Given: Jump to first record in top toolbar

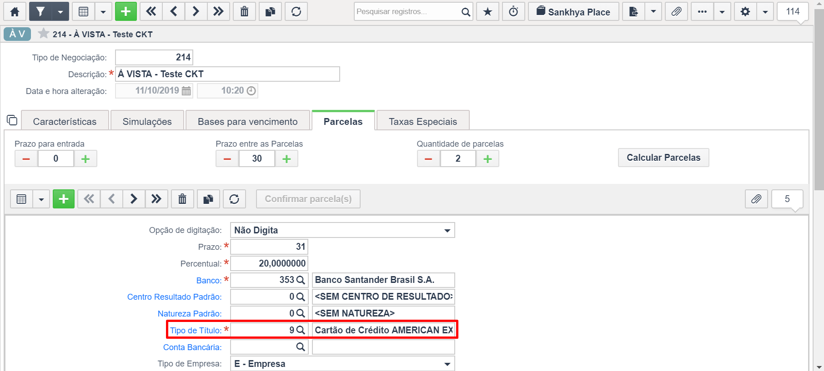Looking at the screenshot, I should coord(151,11).
